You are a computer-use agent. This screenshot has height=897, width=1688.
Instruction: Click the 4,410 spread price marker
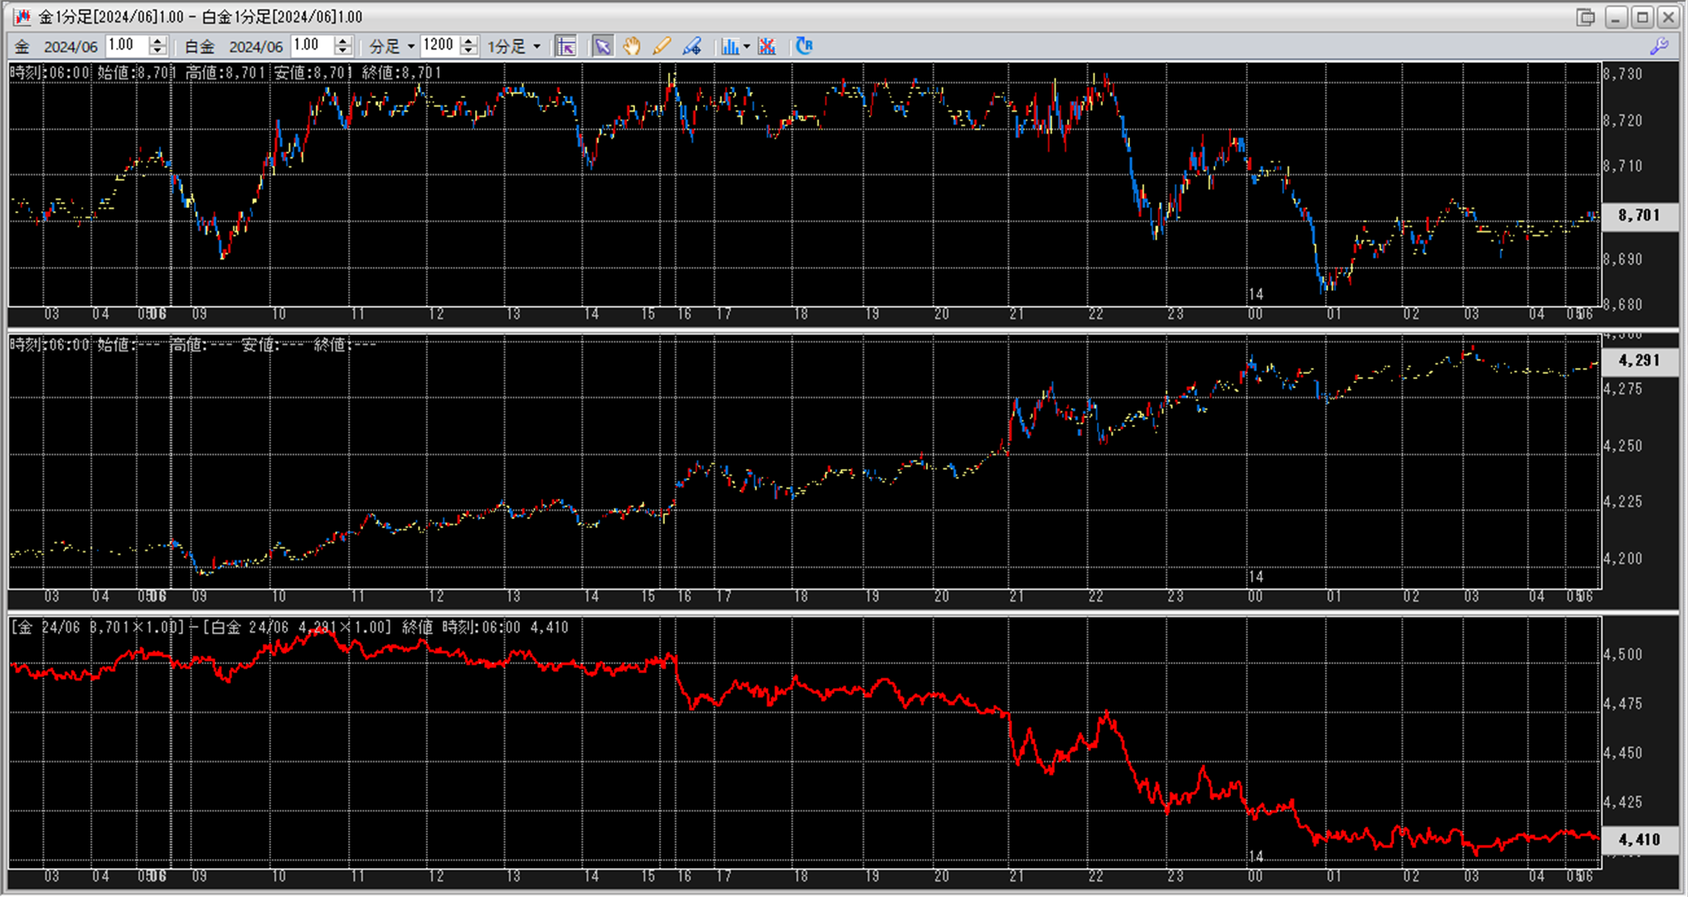tap(1639, 840)
